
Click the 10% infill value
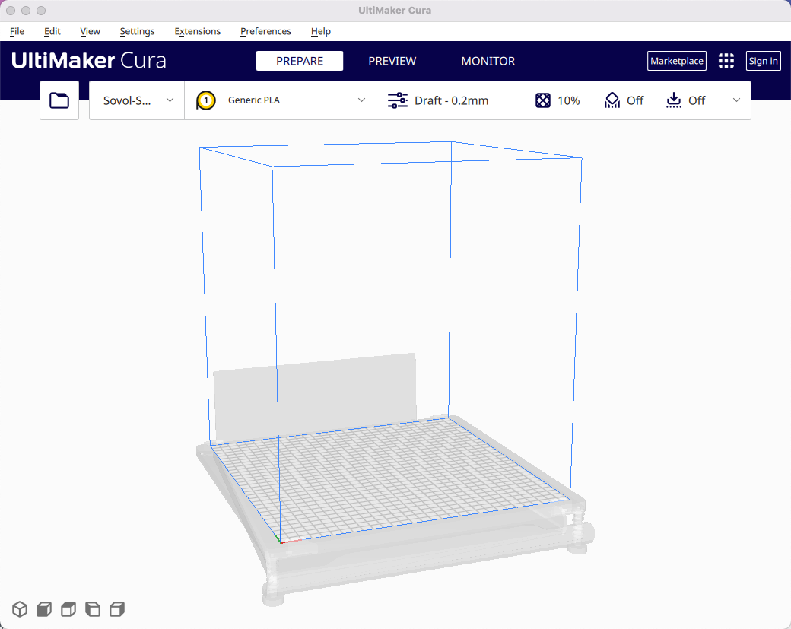point(569,100)
